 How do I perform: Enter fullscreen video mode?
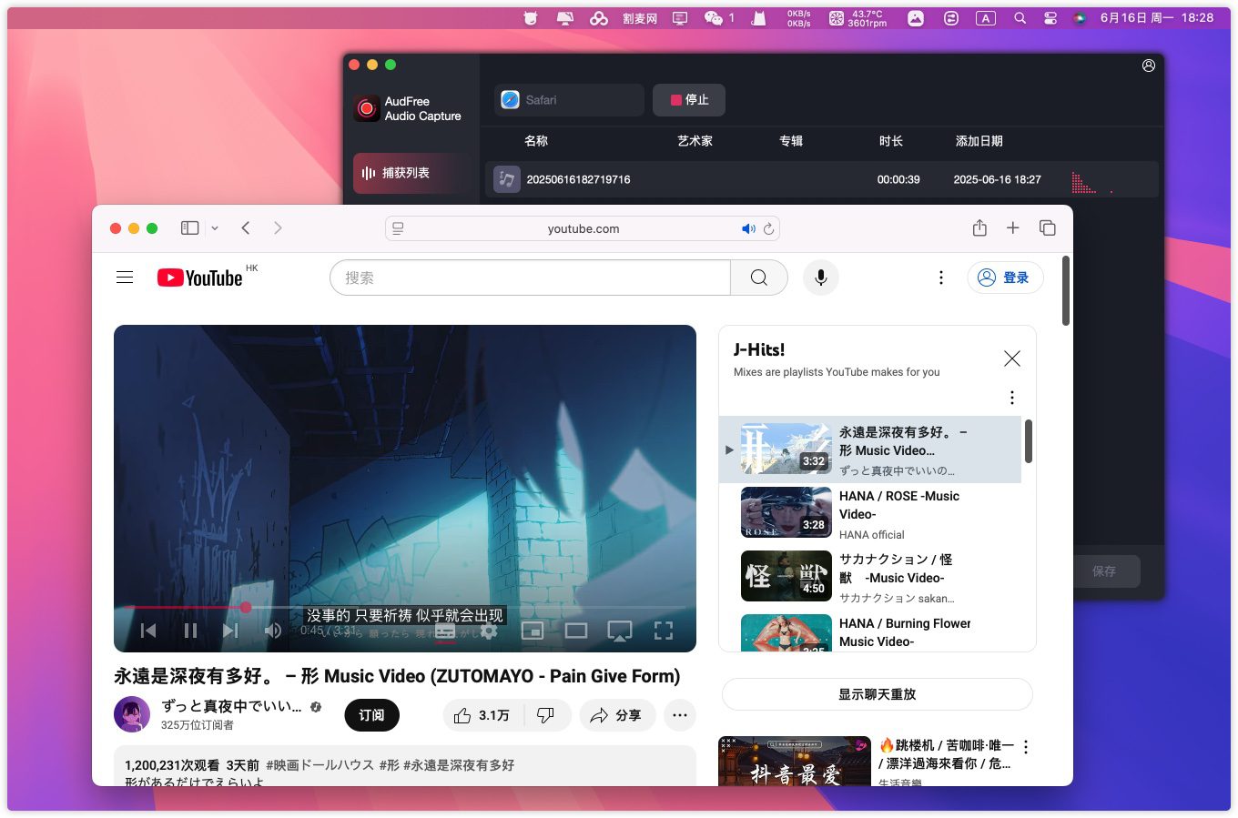pos(664,631)
